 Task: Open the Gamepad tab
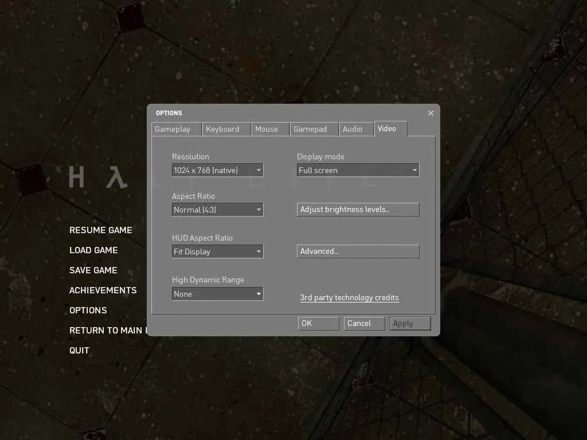tap(314, 129)
